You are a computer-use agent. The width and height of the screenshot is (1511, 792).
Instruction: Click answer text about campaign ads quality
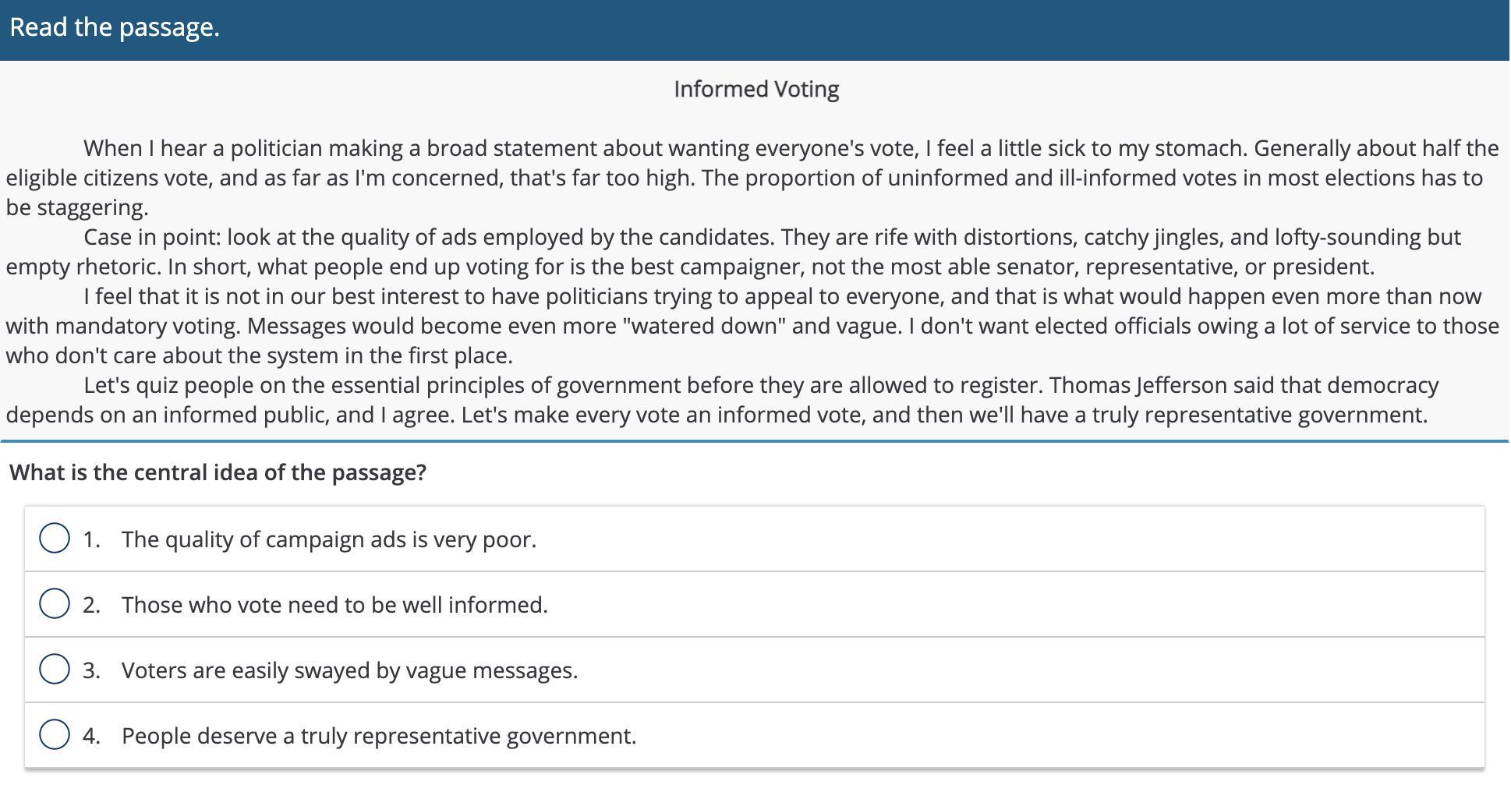pyautogui.click(x=328, y=539)
